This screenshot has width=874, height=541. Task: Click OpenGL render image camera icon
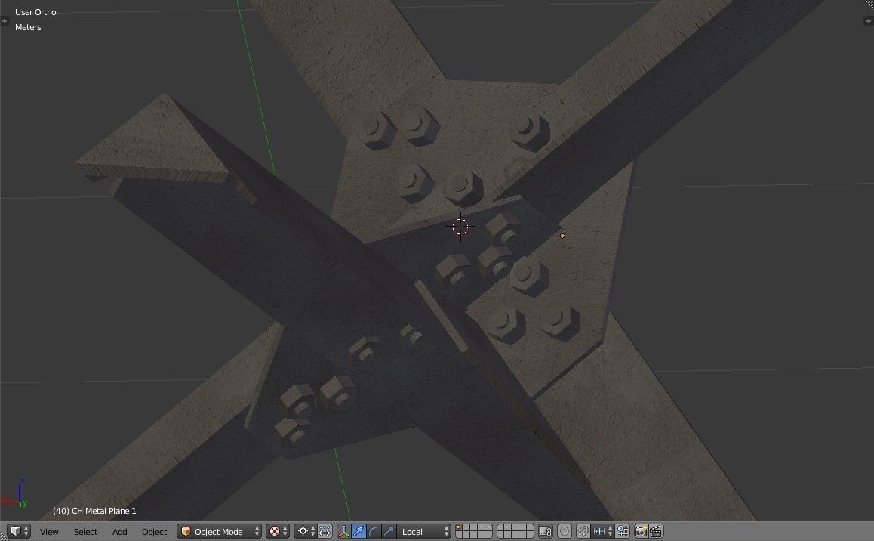click(x=641, y=531)
